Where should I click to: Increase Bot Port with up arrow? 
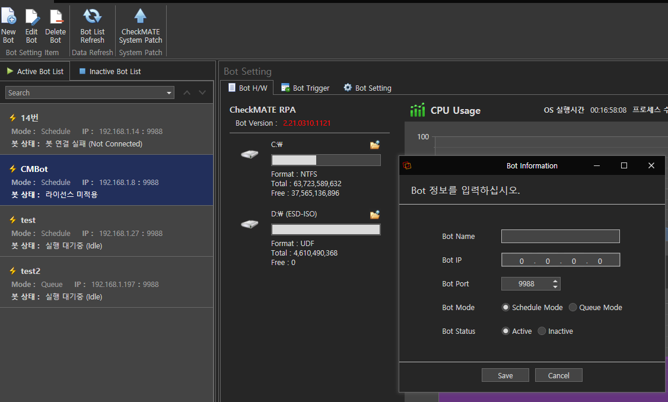coord(555,281)
